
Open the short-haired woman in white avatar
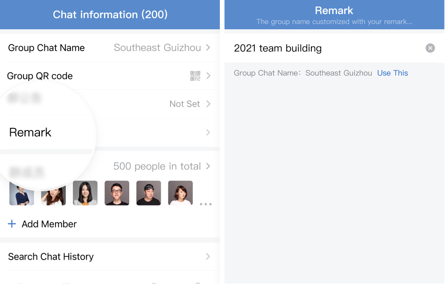pos(180,193)
